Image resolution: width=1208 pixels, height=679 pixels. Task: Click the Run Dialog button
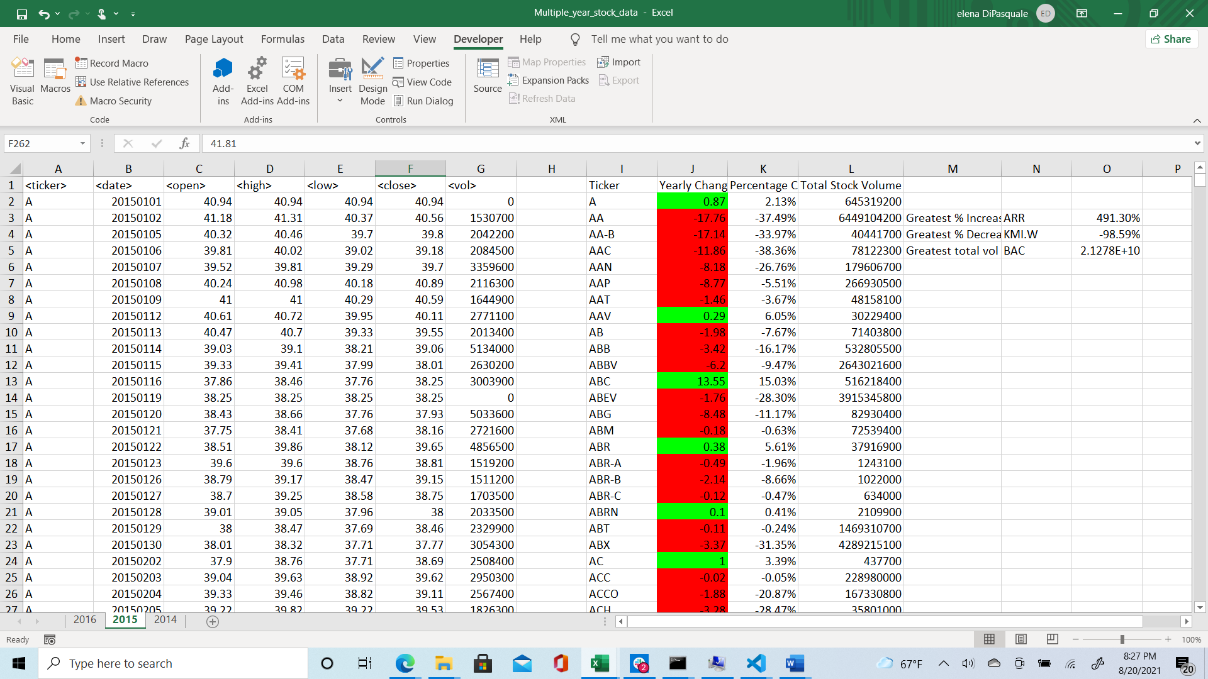coord(424,101)
